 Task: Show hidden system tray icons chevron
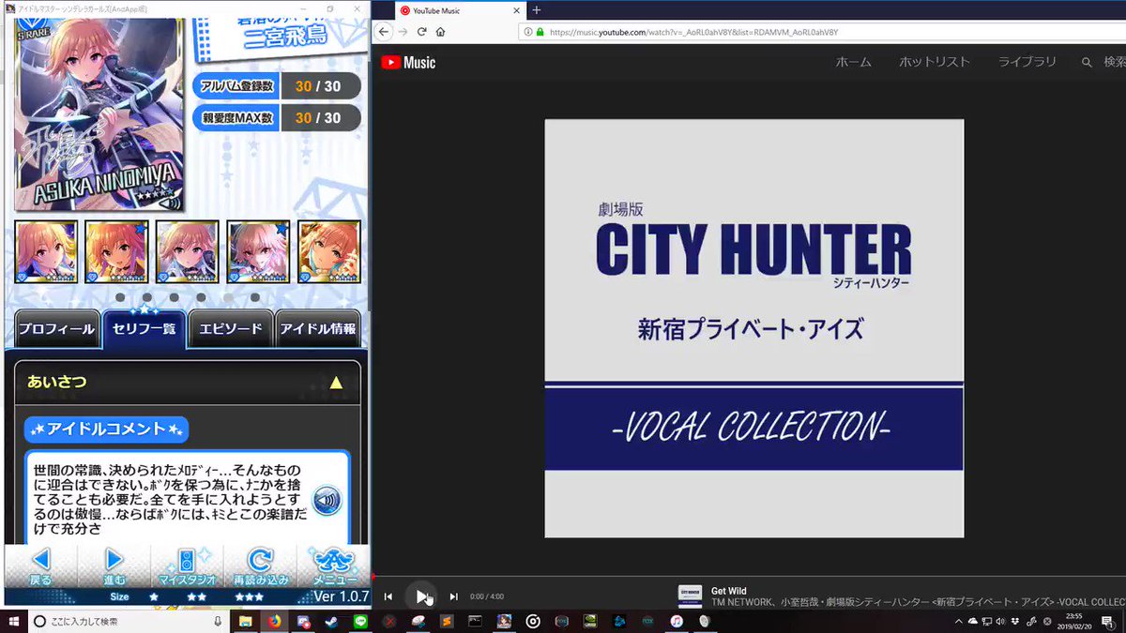[959, 621]
